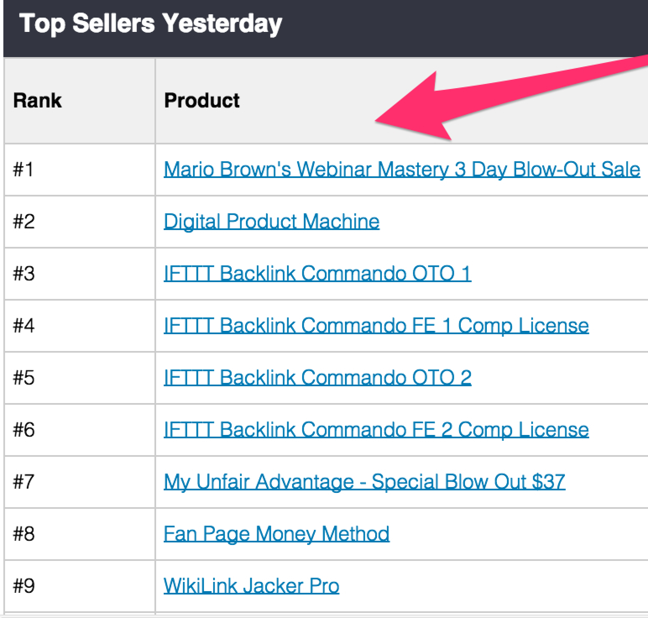648x618 pixels.
Task: Select the #3 rank cell
Action: 24,274
